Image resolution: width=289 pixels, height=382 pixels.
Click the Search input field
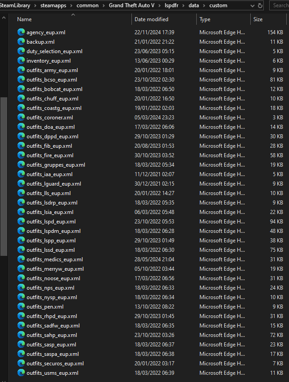coord(280,5)
